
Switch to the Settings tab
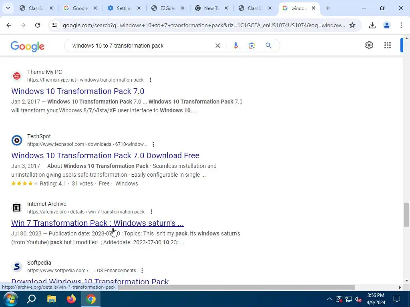124,8
